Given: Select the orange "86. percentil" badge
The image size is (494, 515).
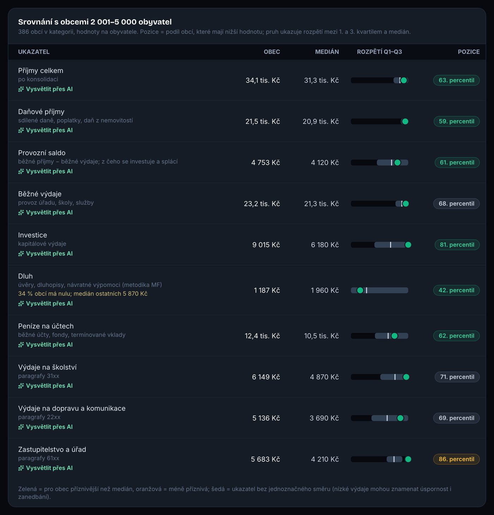Looking at the screenshot, I should pos(456,459).
